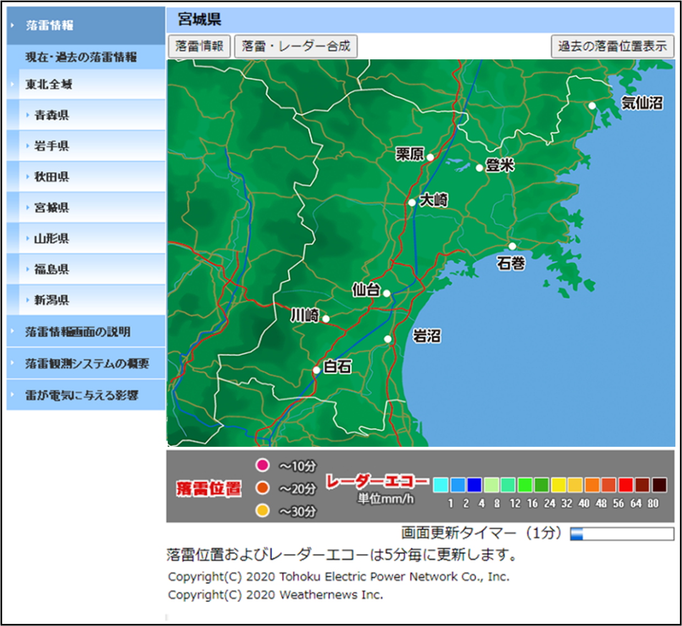Viewport: 682px width, 626px height.
Task: Click the Sendai city marker on map
Action: (387, 293)
